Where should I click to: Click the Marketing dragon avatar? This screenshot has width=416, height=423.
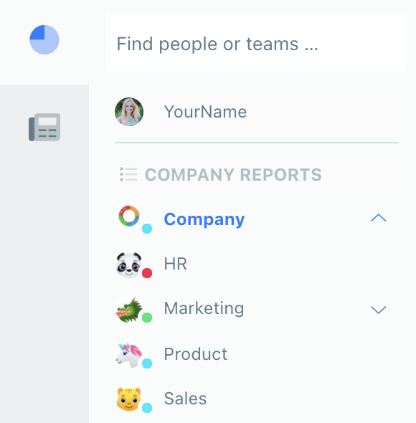[129, 310]
